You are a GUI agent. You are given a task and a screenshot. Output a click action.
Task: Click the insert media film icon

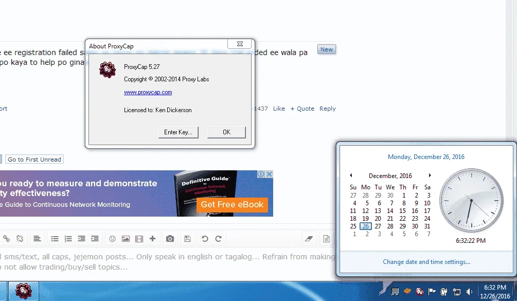pos(139,238)
